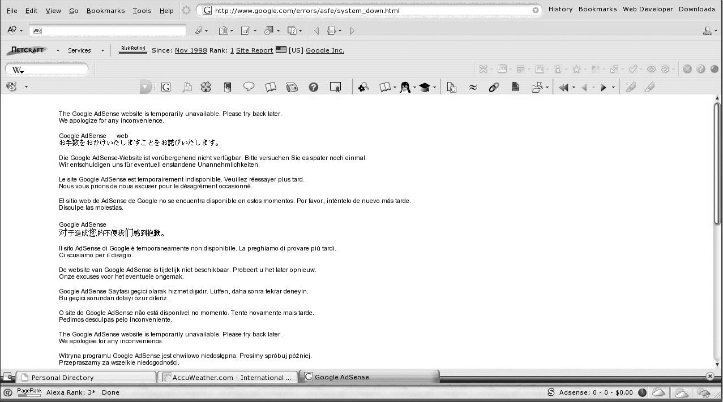Open the Web Developer Disable menu icon
The width and height of the screenshot is (723, 402).
(x=483, y=69)
